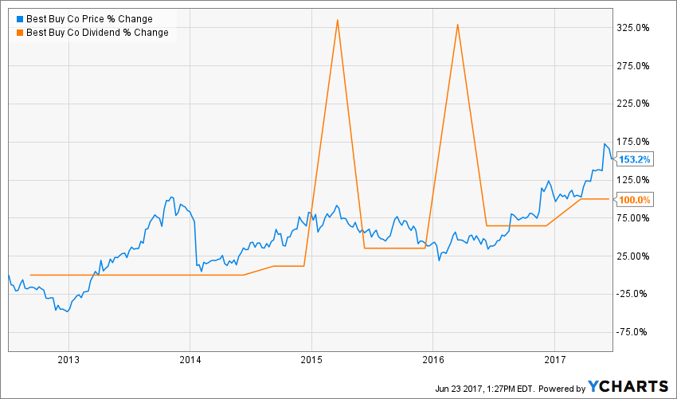Click the orange Dividend % Change legend swatch

point(19,33)
